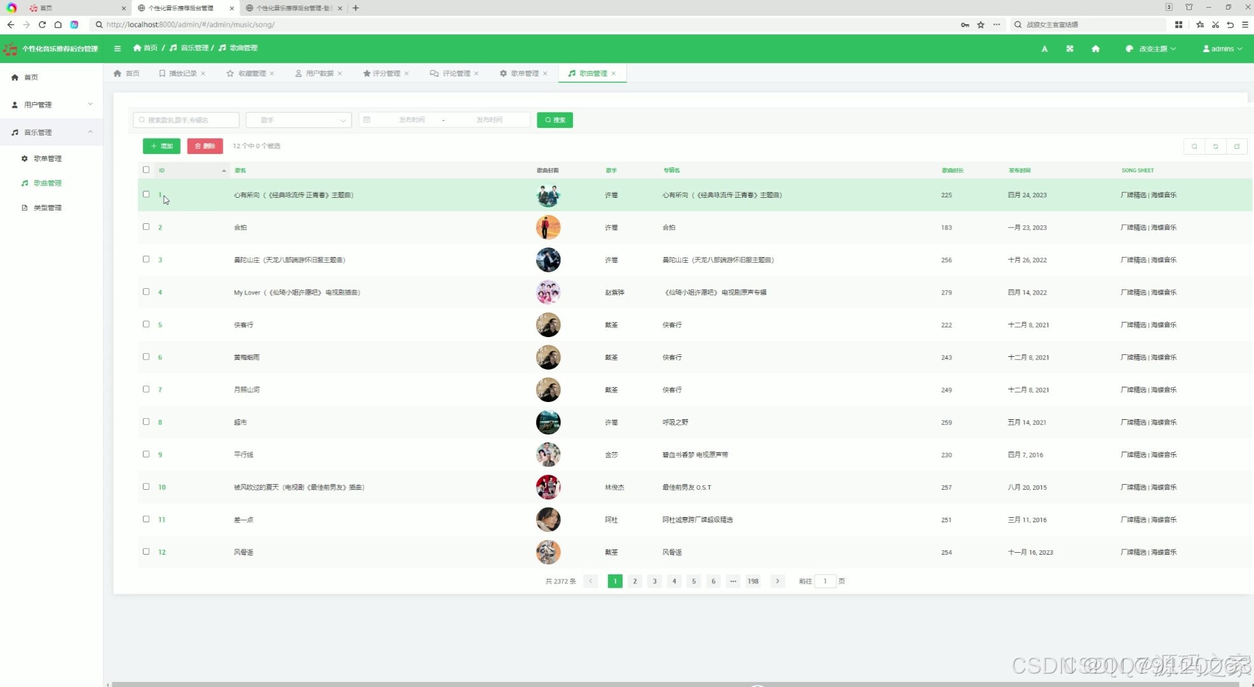The image size is (1254, 687).
Task: Go to page 3 of results
Action: (x=654, y=581)
